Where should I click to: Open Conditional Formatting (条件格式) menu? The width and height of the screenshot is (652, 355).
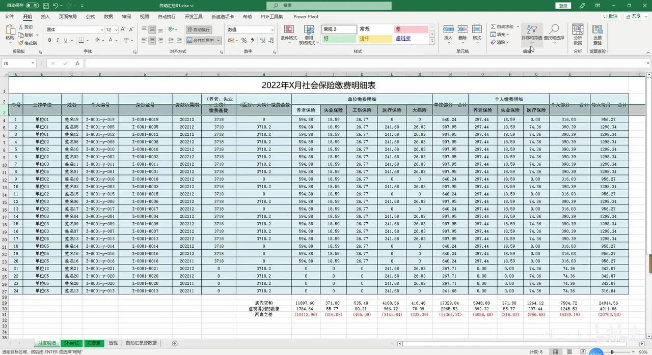[289, 34]
